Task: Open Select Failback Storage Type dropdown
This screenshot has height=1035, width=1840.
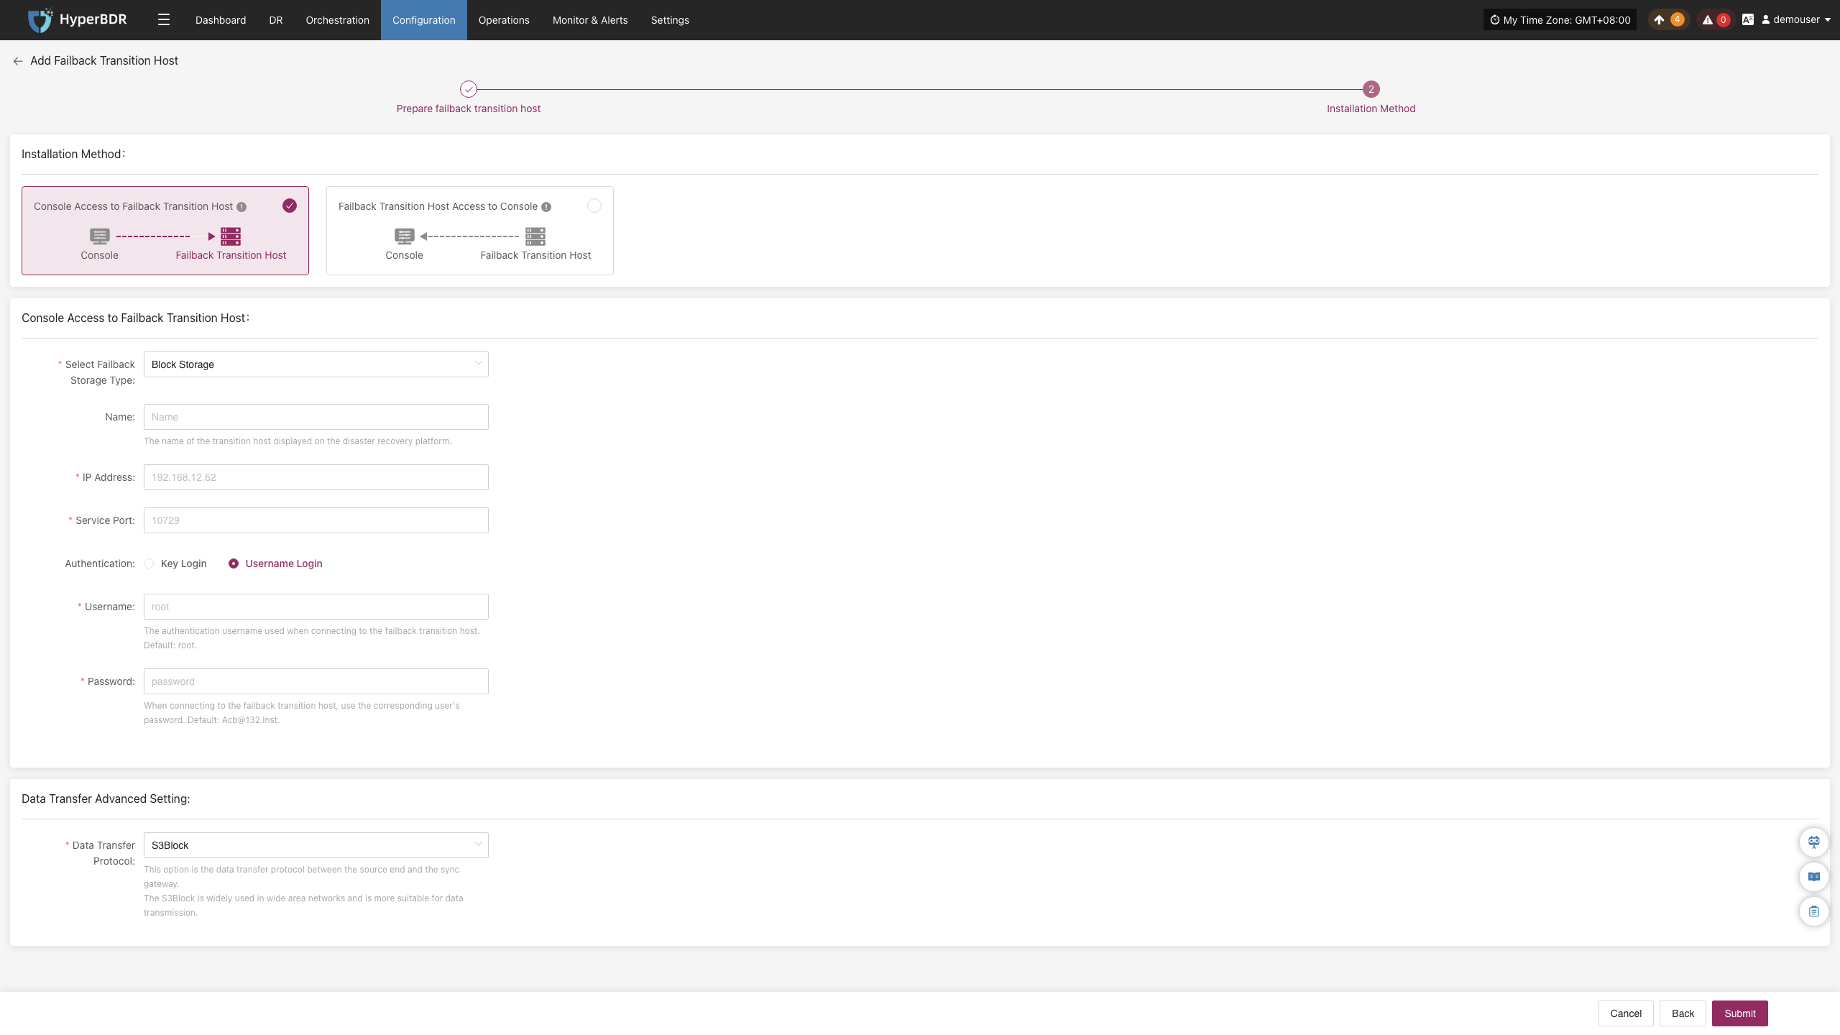Action: 316,364
